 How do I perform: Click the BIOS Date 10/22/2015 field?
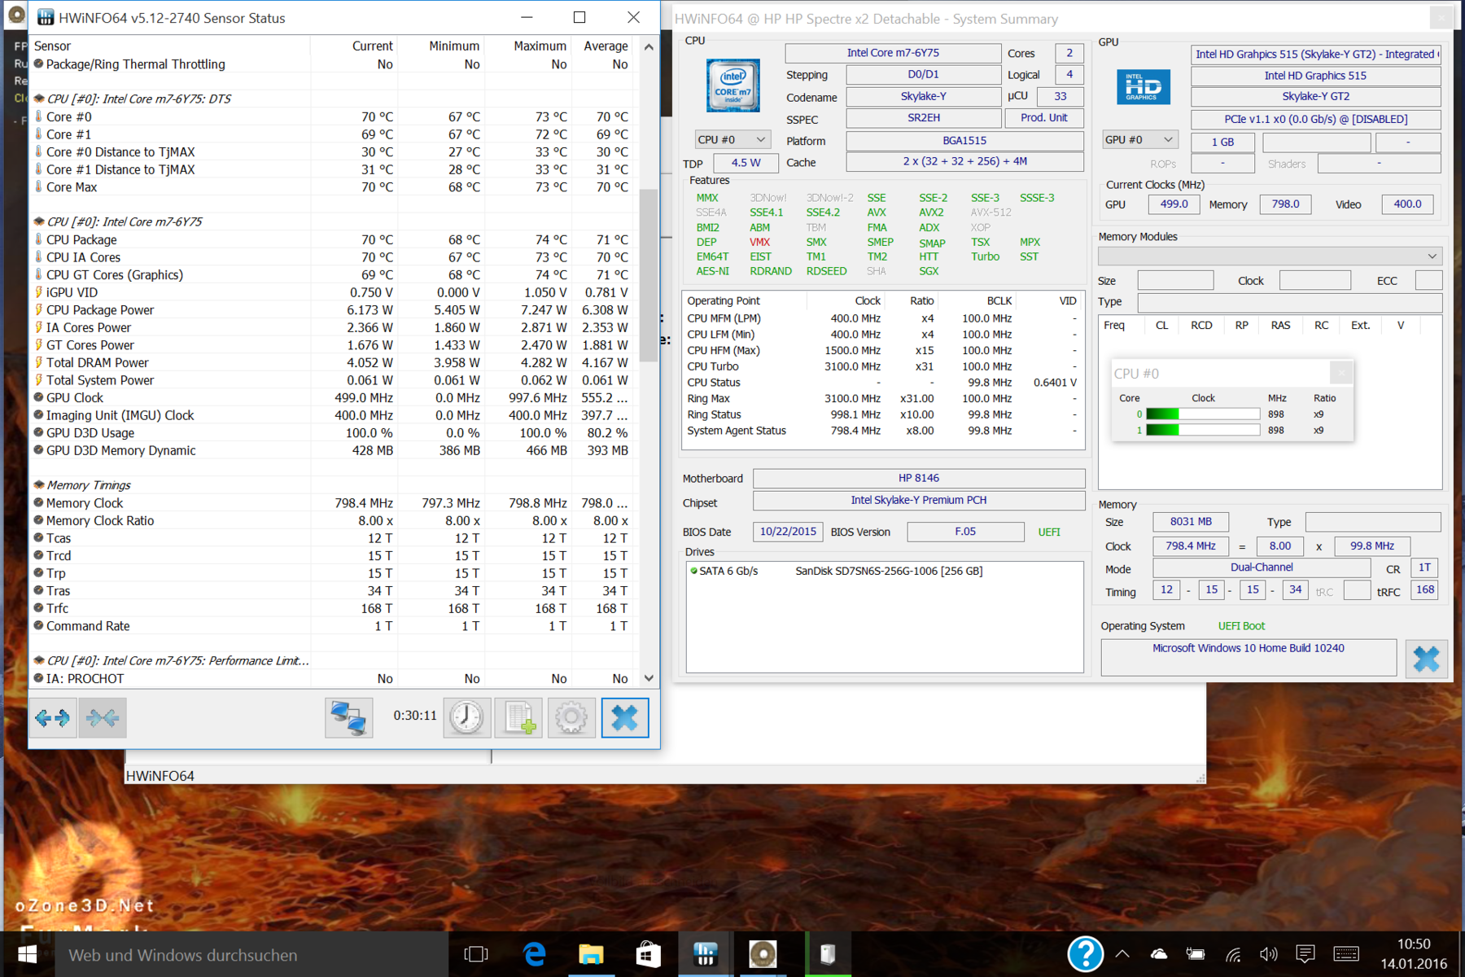[x=788, y=532]
